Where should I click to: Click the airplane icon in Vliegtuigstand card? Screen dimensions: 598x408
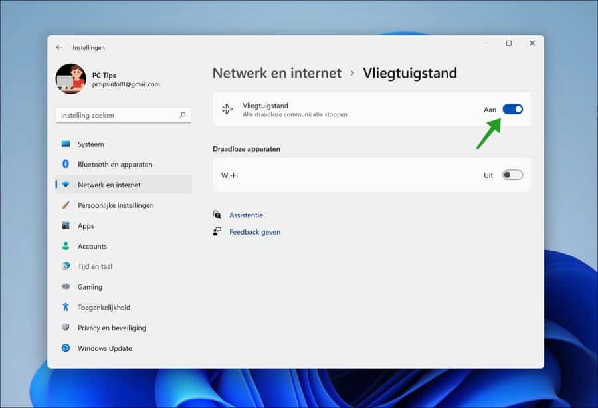(227, 109)
